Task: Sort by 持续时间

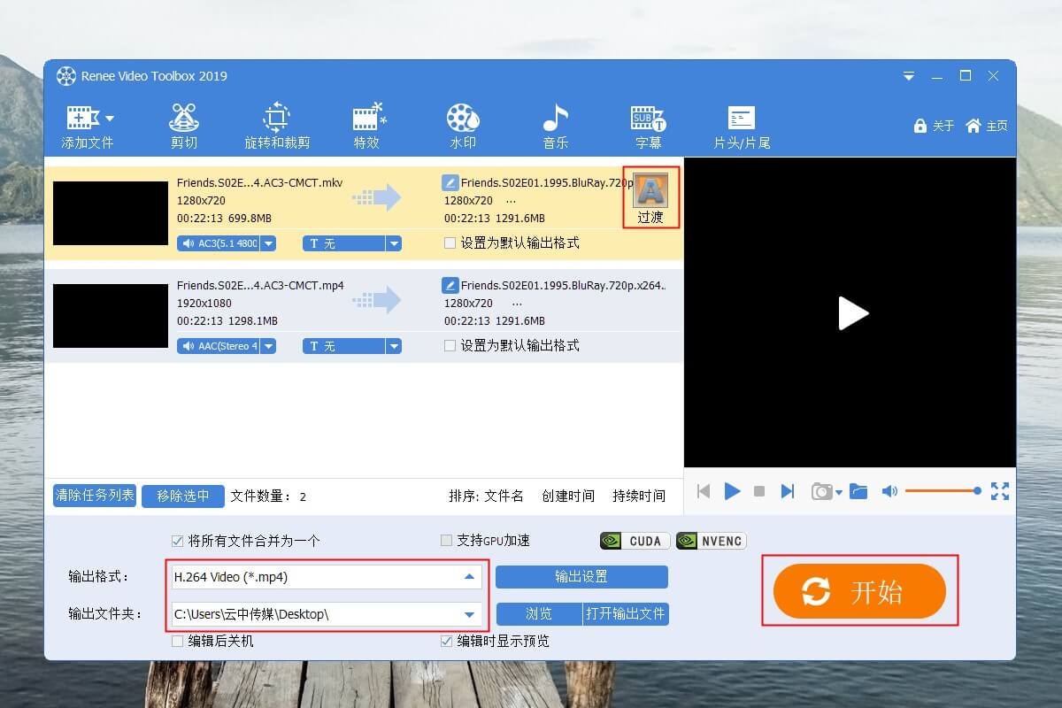Action: 639,496
